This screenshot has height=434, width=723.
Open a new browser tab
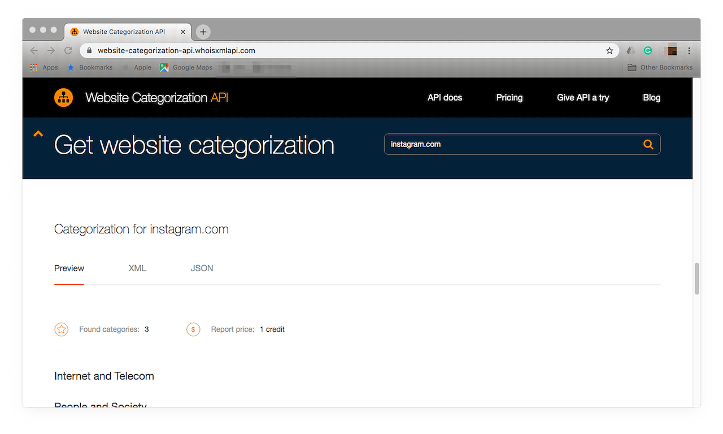point(203,32)
